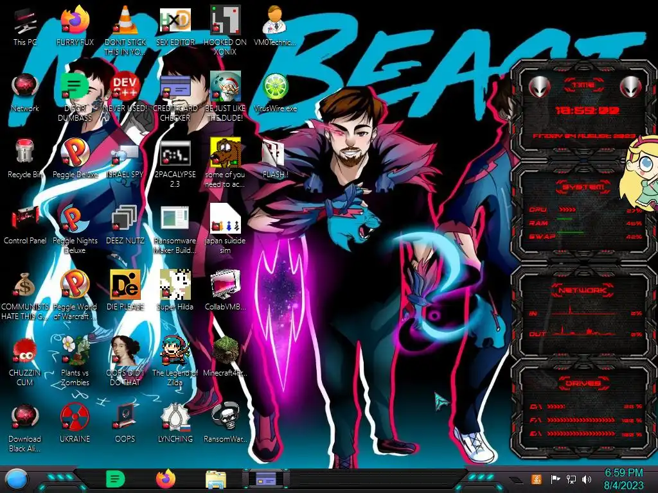Open the This PC desktop icon
This screenshot has width=658, height=493.
click(25, 26)
